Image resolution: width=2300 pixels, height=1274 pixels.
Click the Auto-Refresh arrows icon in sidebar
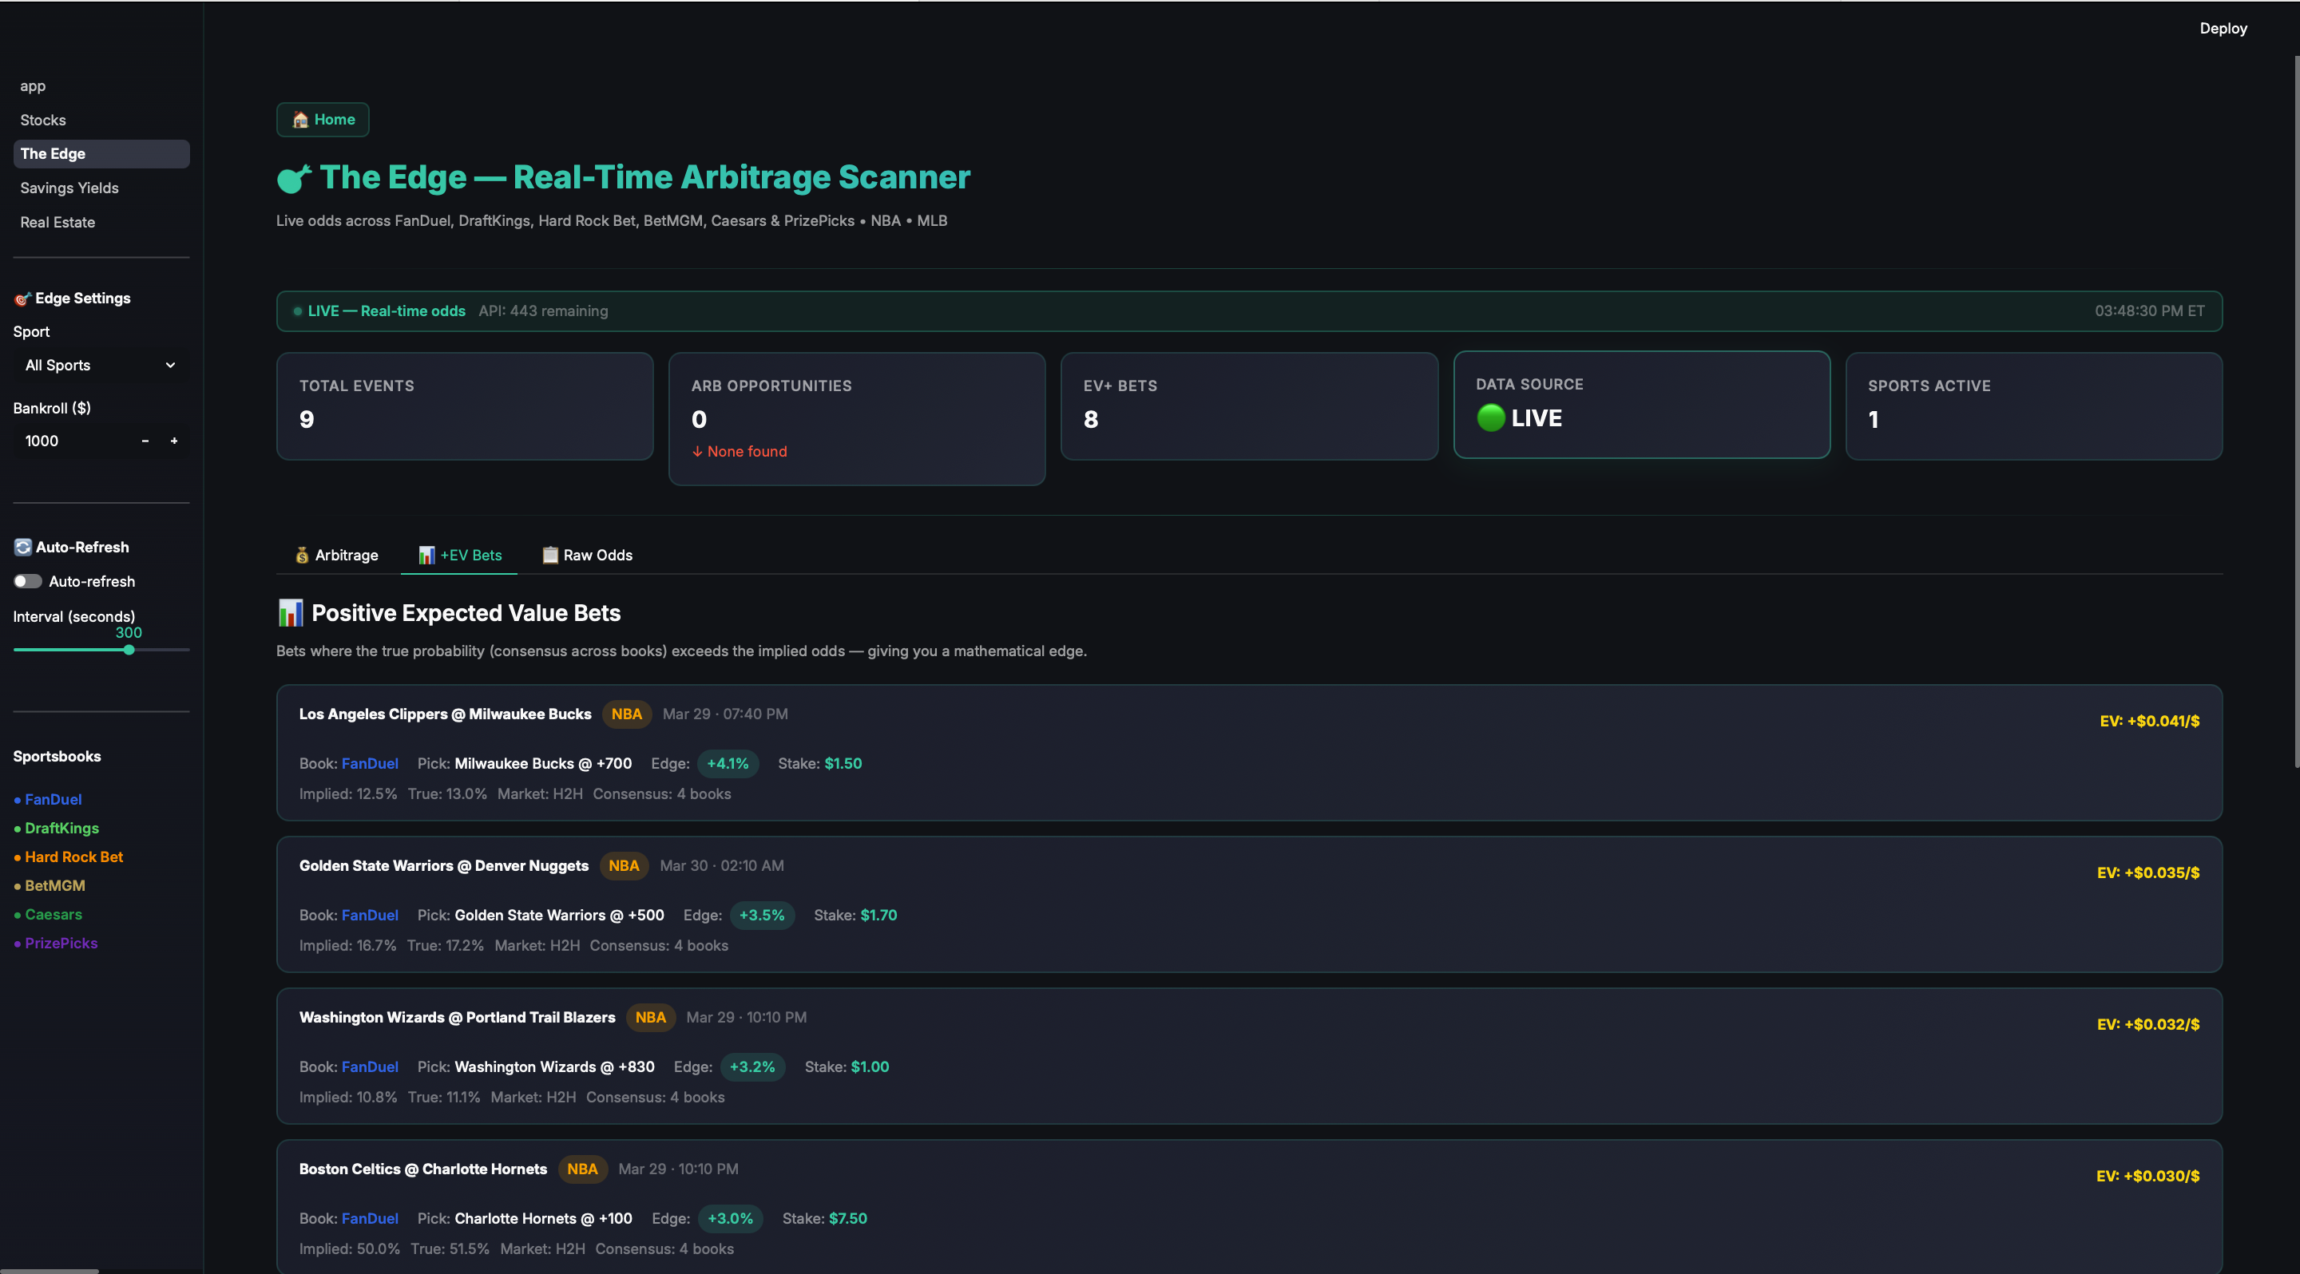coord(23,547)
